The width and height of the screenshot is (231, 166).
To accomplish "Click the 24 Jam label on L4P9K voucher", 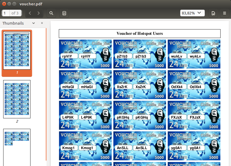I will (70, 125).
